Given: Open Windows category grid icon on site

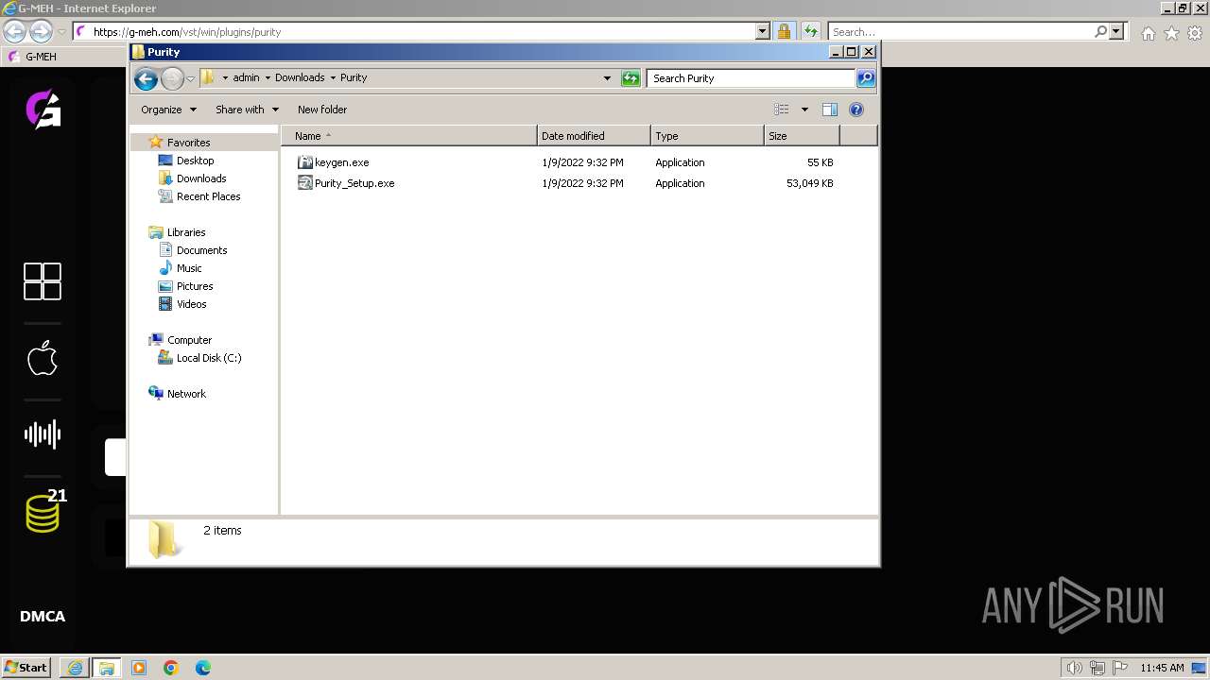Looking at the screenshot, I should click(x=43, y=281).
